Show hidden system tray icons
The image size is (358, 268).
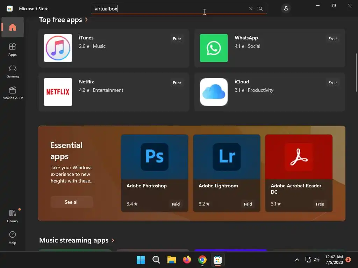pos(297,260)
